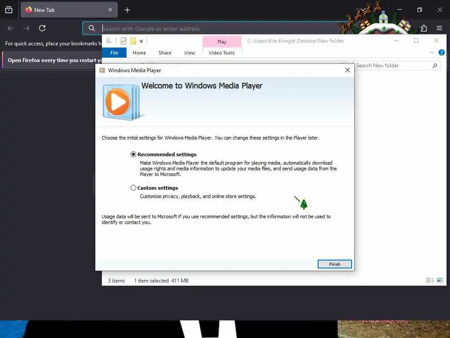The width and height of the screenshot is (450, 338).
Task: Close the Windows Media Player dialog
Action: [x=348, y=70]
